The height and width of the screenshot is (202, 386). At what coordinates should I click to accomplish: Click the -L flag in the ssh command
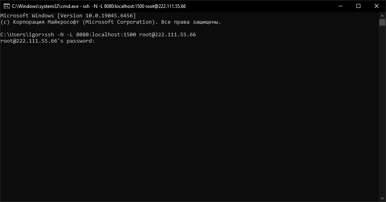[70, 35]
